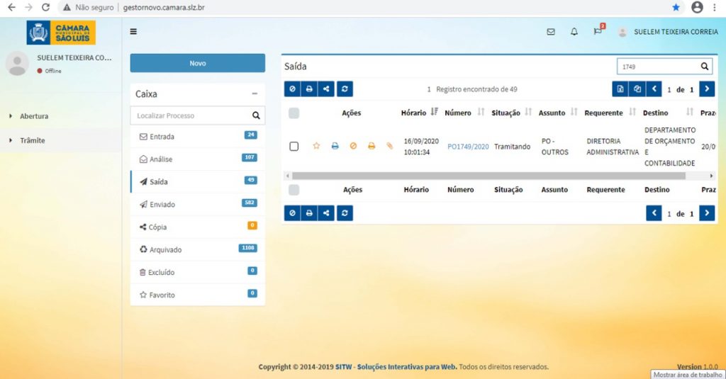The image size is (726, 379).
Task: Open the envelope messages icon in header
Action: tap(550, 32)
